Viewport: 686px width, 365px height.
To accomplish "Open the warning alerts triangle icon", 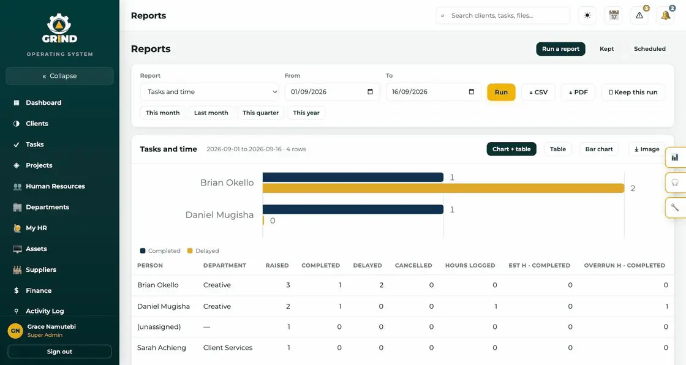I will click(639, 16).
